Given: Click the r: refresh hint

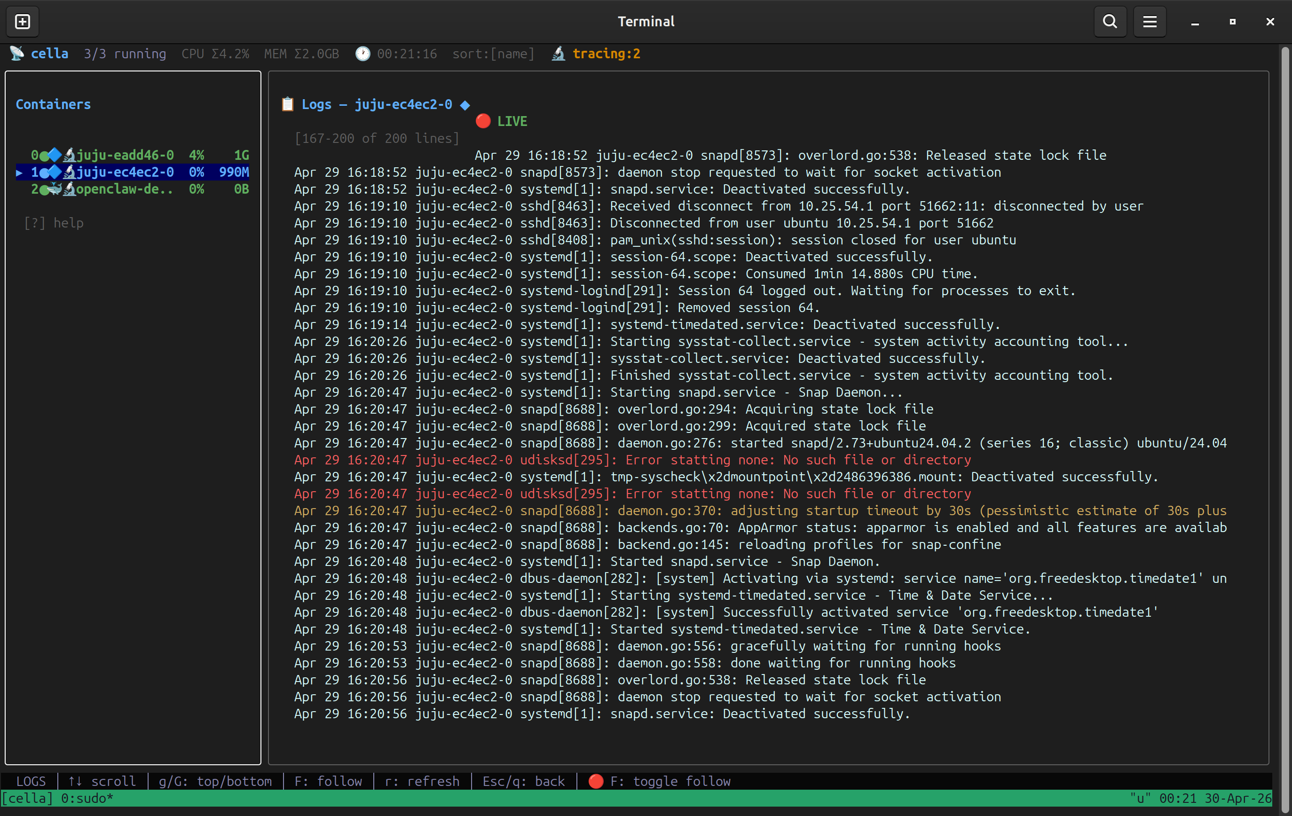Looking at the screenshot, I should click(422, 781).
